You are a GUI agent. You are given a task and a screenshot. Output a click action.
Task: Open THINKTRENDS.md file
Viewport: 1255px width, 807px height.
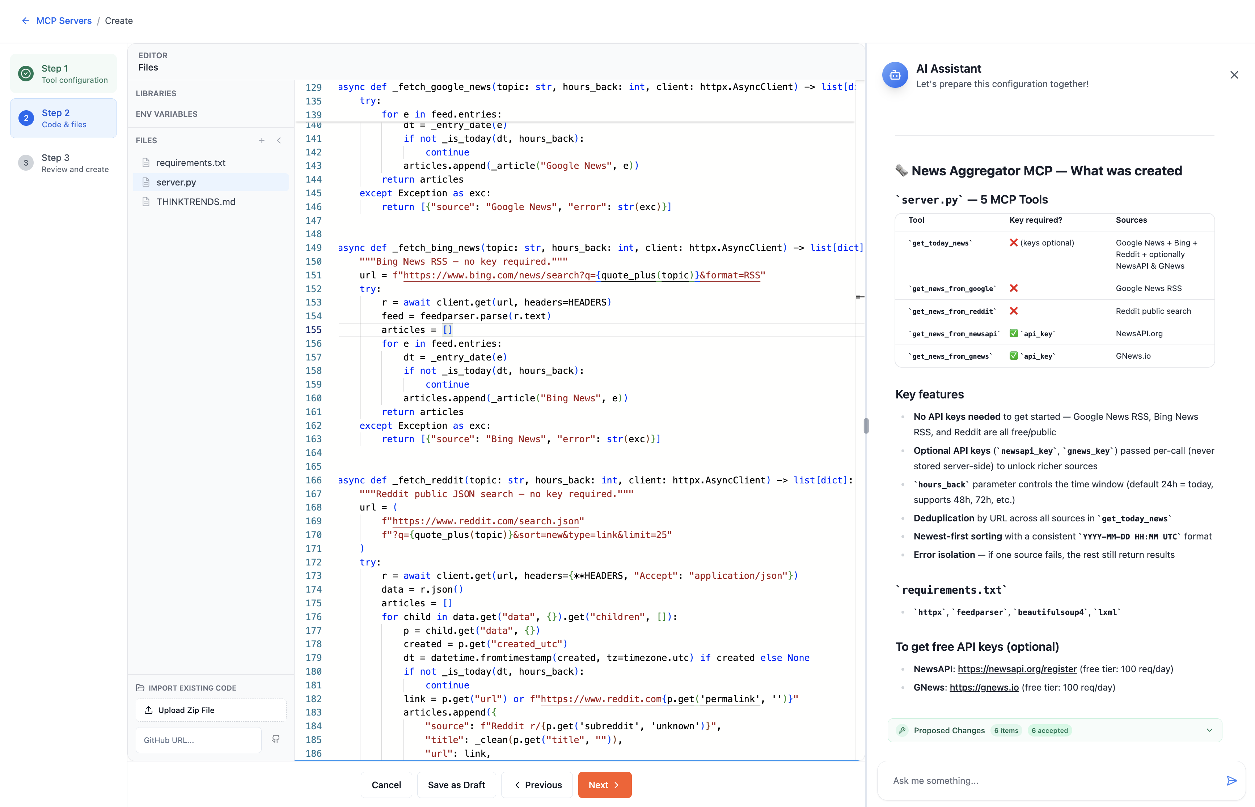click(x=211, y=202)
